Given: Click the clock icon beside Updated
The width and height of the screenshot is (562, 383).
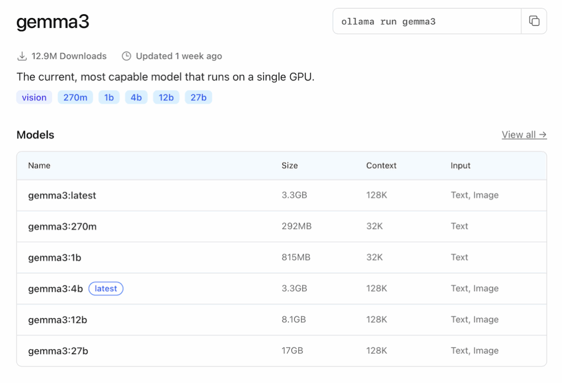Looking at the screenshot, I should point(126,57).
